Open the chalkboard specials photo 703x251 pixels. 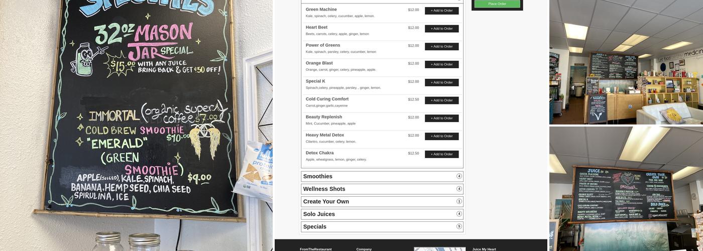(x=136, y=125)
